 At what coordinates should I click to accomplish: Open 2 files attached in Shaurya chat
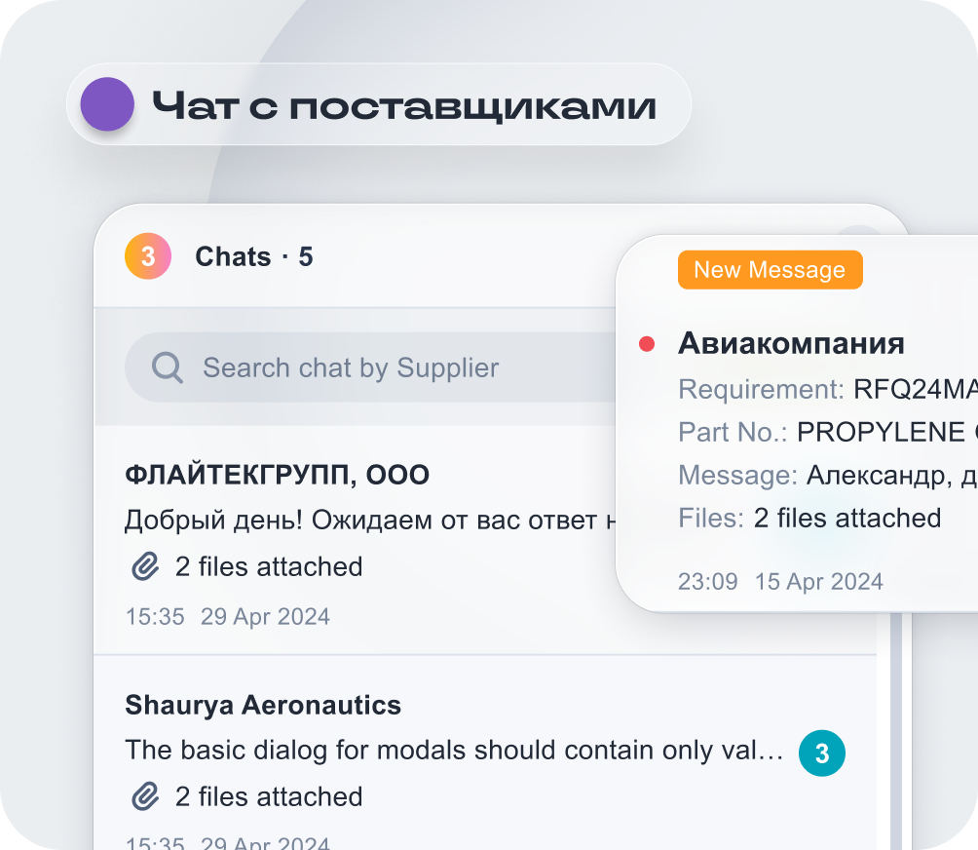[268, 796]
